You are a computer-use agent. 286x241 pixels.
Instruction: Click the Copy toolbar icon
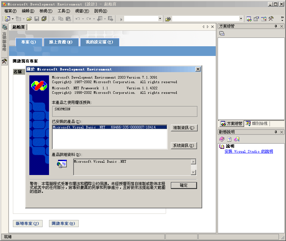click(61, 19)
